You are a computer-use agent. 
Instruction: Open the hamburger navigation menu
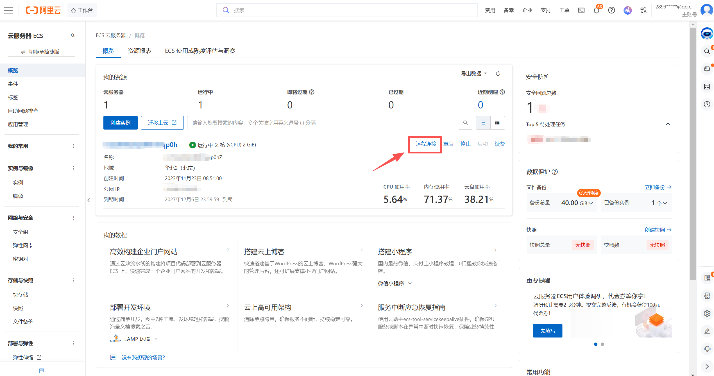[8, 10]
